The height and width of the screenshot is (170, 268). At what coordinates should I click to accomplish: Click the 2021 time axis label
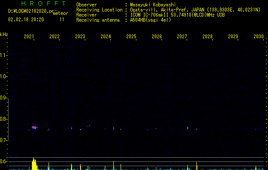pos(29,37)
